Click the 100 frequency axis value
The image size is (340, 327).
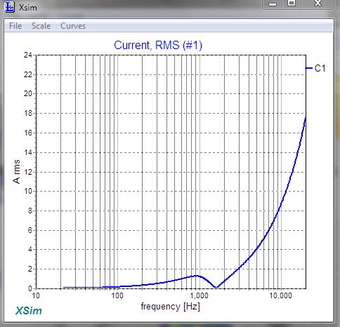coord(117,295)
